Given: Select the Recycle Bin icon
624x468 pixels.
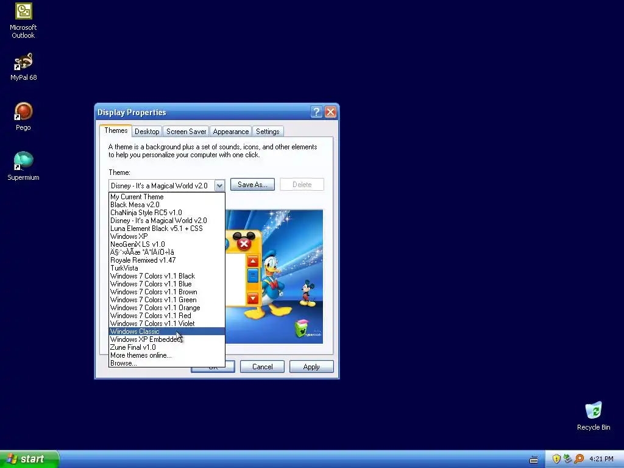Looking at the screenshot, I should [x=594, y=416].
